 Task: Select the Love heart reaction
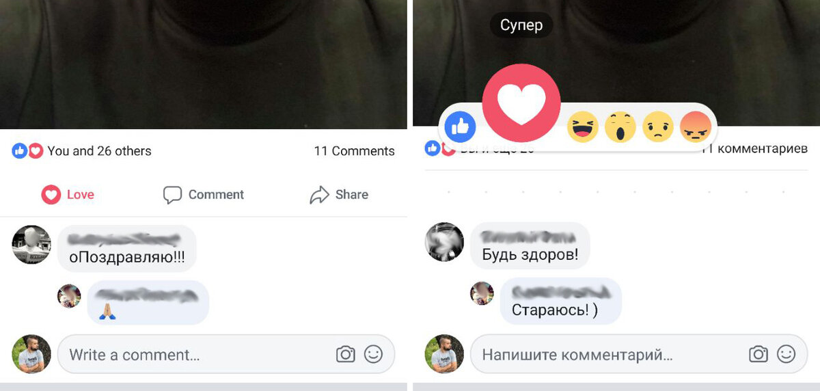[x=521, y=103]
